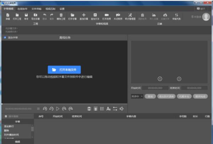Open the 在线协作 menu
Image resolution: width=213 pixels, height=144 pixels.
click(22, 8)
